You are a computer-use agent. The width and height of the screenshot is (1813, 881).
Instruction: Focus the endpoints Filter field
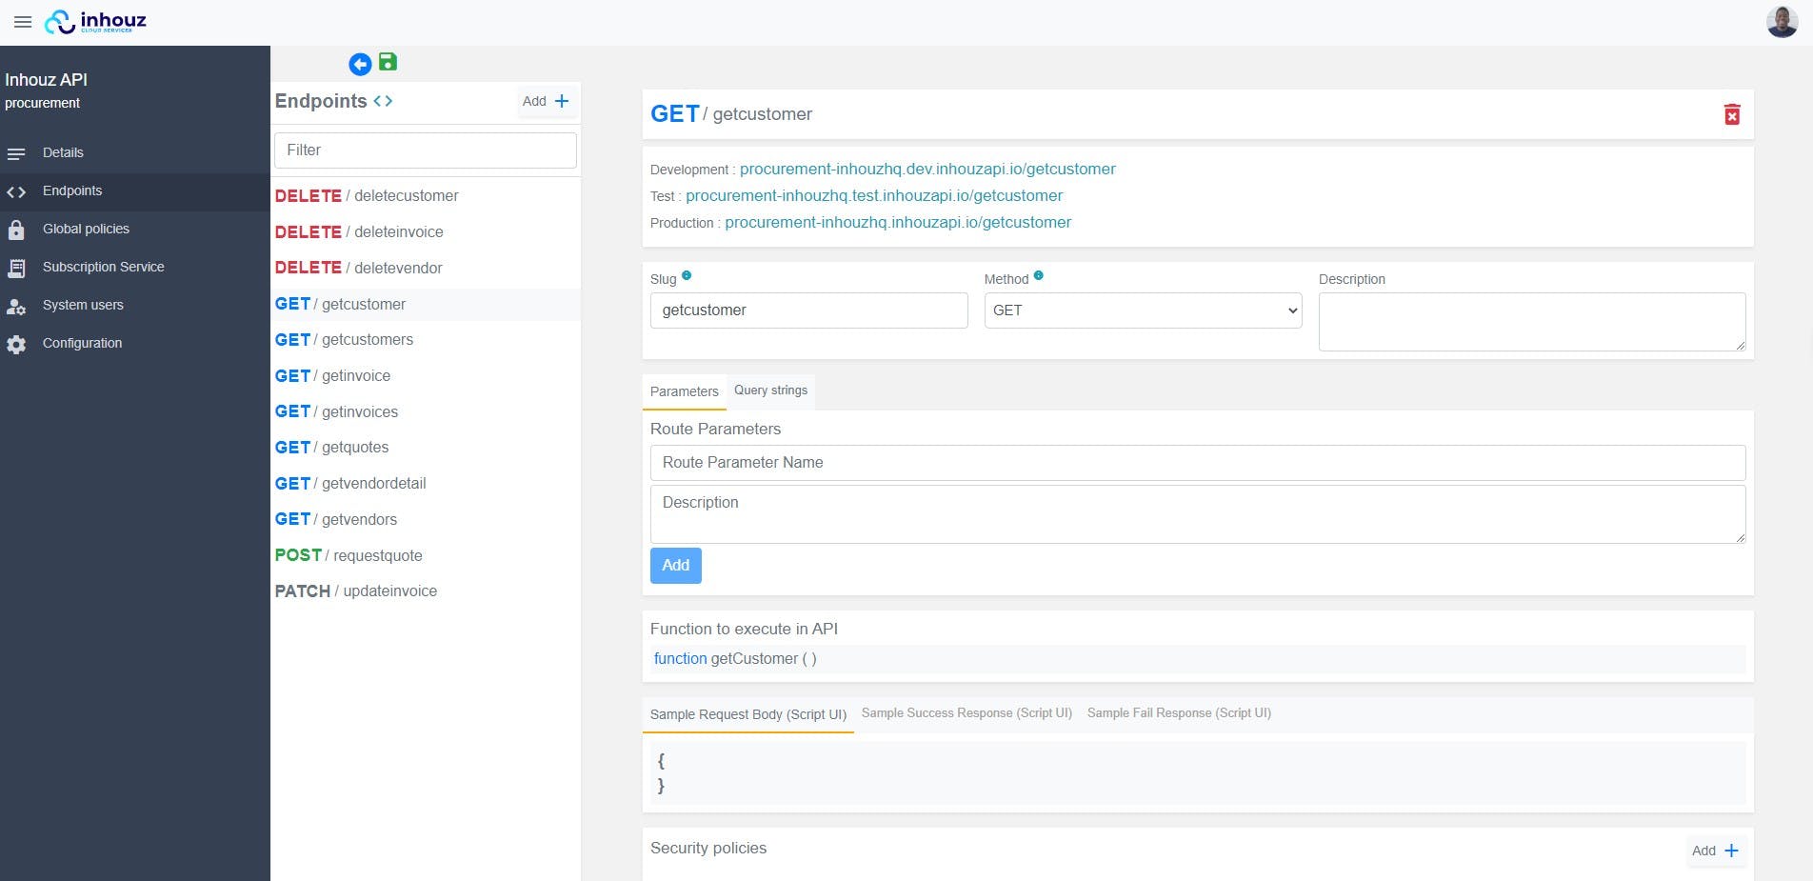(x=426, y=150)
